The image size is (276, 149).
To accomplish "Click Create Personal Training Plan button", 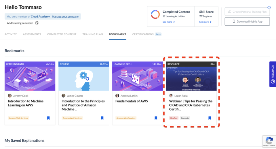I will pyautogui.click(x=247, y=12).
